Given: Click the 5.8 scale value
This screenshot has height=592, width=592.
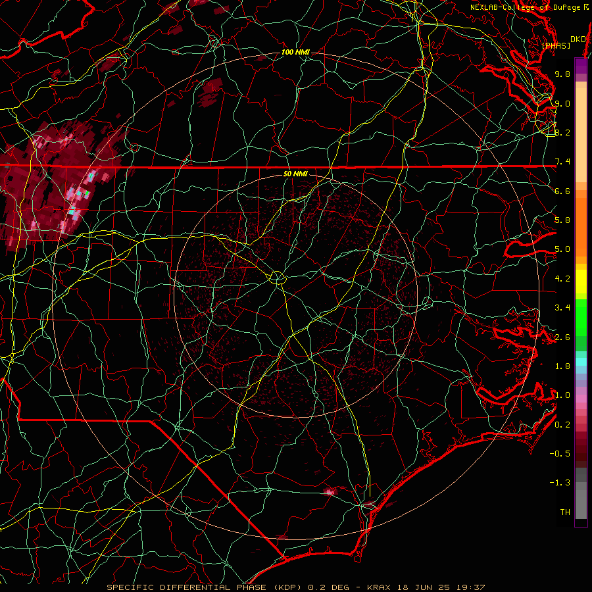Looking at the screenshot, I should tap(562, 220).
